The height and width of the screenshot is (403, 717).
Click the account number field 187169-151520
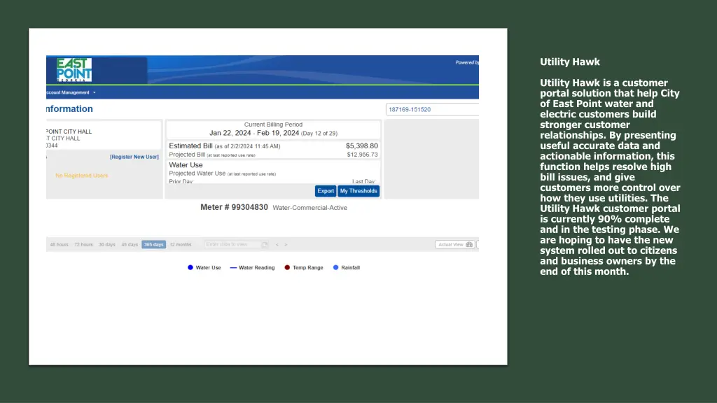coord(432,110)
